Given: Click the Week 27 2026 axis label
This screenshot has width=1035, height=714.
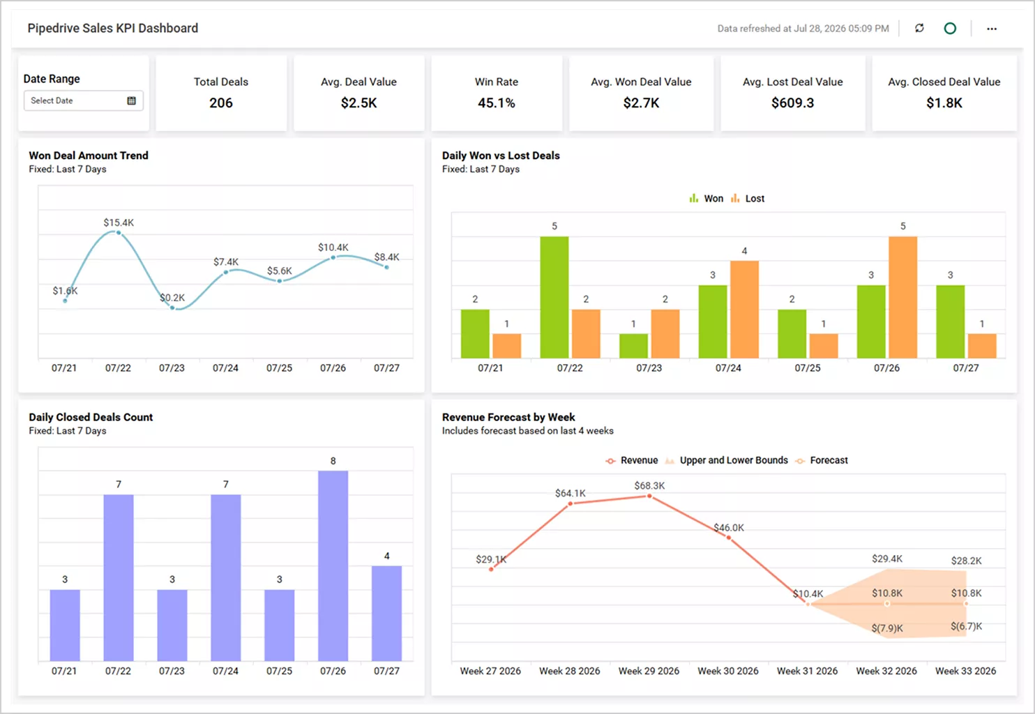Looking at the screenshot, I should coord(490,671).
